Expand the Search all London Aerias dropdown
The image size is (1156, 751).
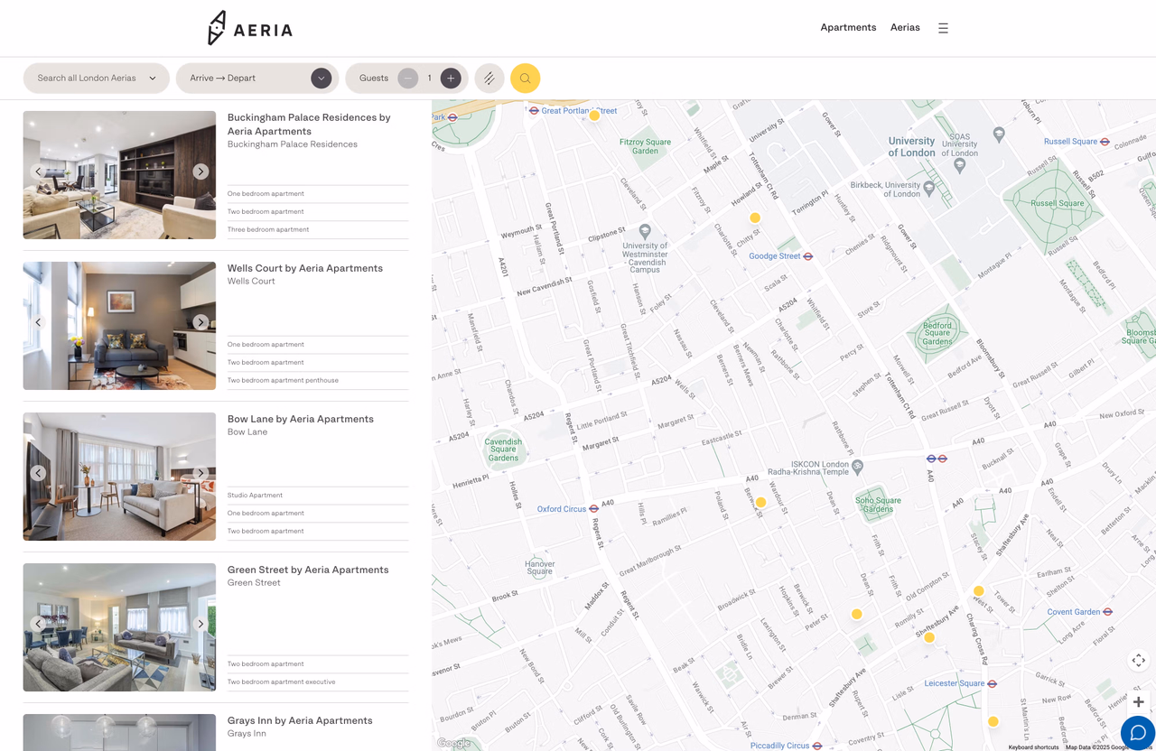[97, 79]
